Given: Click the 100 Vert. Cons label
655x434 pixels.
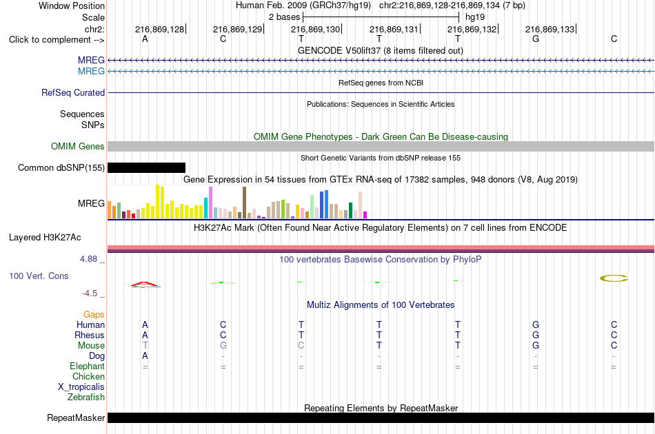Looking at the screenshot, I should pyautogui.click(x=39, y=276).
